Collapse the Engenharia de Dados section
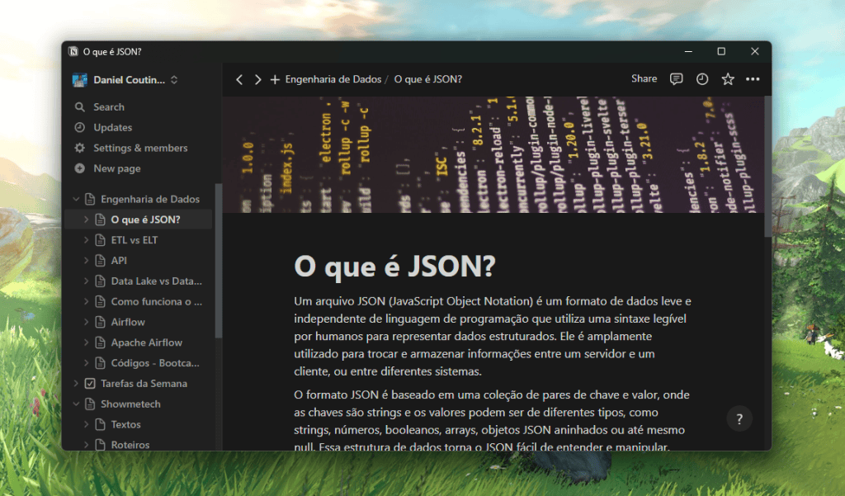This screenshot has height=496, width=845. pyautogui.click(x=76, y=199)
